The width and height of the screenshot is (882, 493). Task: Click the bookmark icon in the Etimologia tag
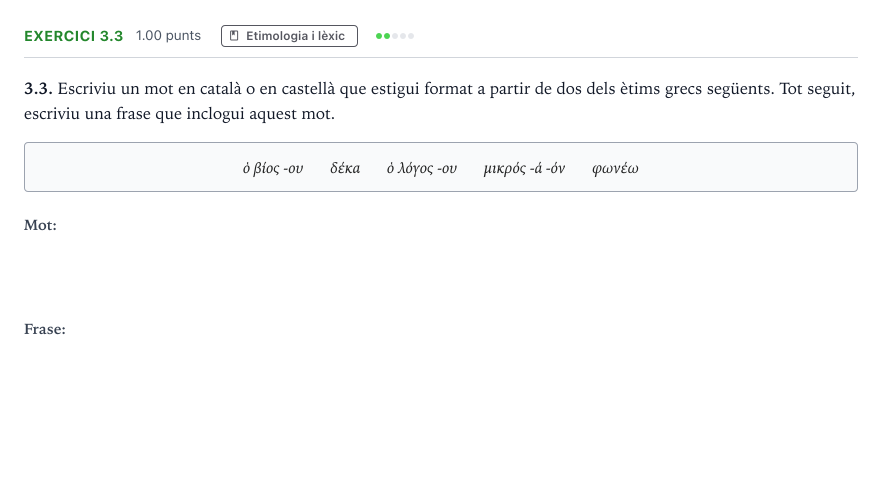(x=234, y=36)
